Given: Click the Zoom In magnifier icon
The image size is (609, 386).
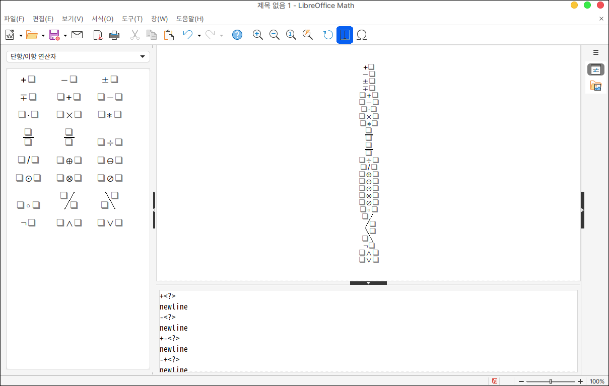Looking at the screenshot, I should (258, 35).
